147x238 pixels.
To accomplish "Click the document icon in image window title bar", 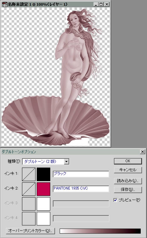I will click(4, 4).
